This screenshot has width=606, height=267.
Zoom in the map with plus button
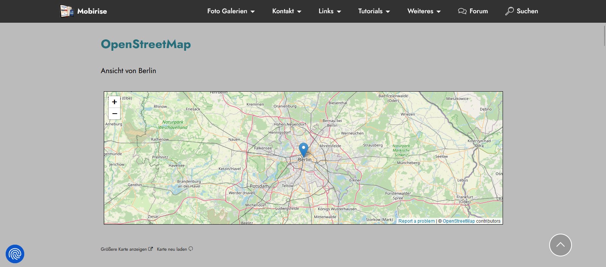tap(114, 102)
